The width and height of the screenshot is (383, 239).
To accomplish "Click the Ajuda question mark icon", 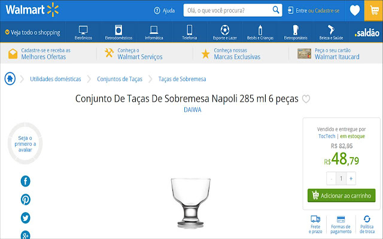I will click(x=157, y=11).
